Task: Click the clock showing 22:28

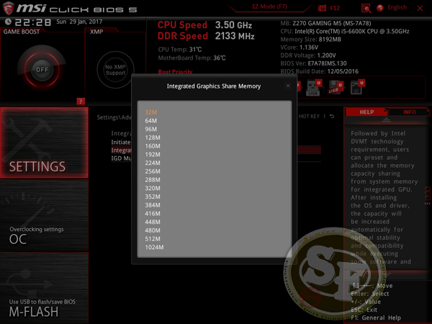Action: coord(33,22)
